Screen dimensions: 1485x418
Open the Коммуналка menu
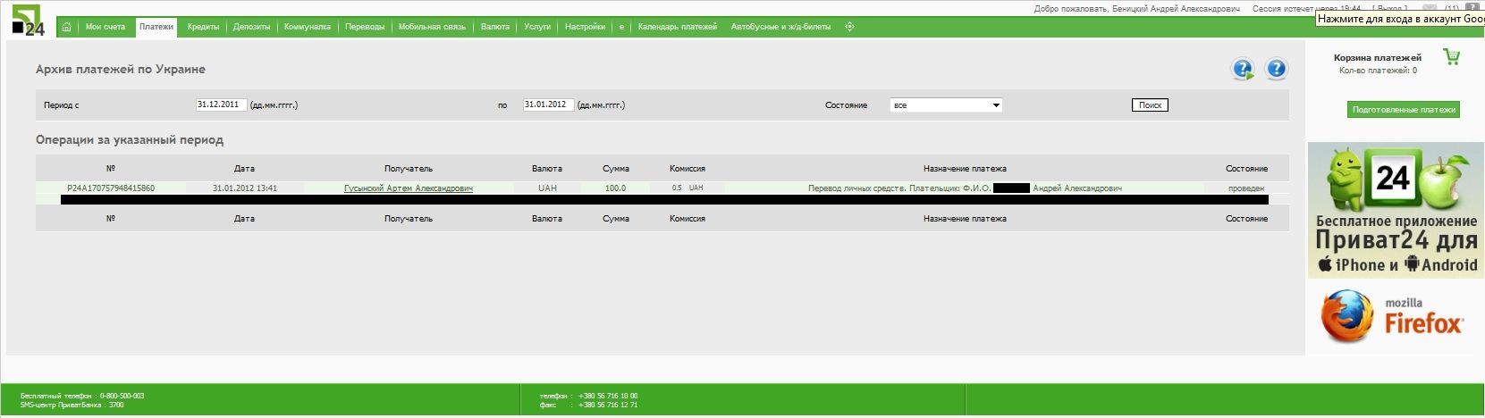307,27
